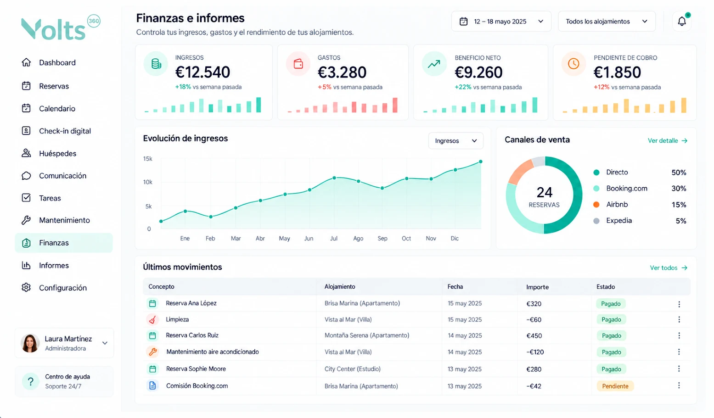Click Ver detalle link in Canales de venta

(x=668, y=140)
